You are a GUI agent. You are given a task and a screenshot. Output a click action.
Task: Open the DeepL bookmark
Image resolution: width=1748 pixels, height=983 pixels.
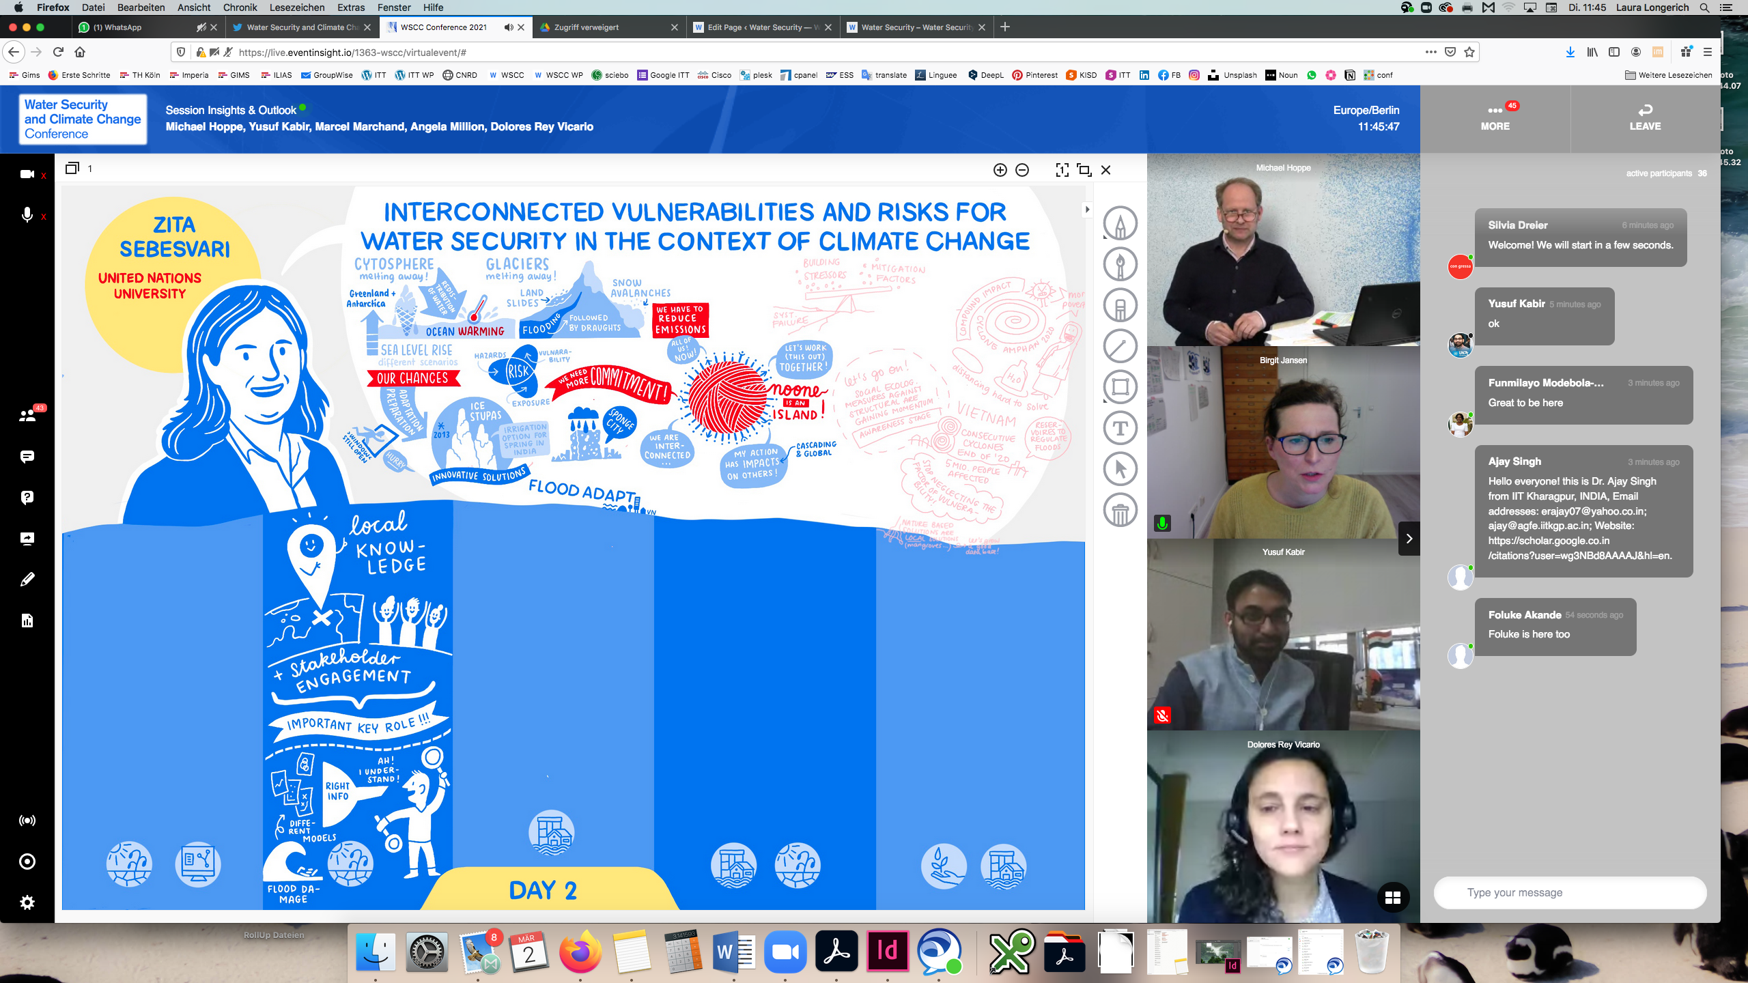pyautogui.click(x=985, y=75)
